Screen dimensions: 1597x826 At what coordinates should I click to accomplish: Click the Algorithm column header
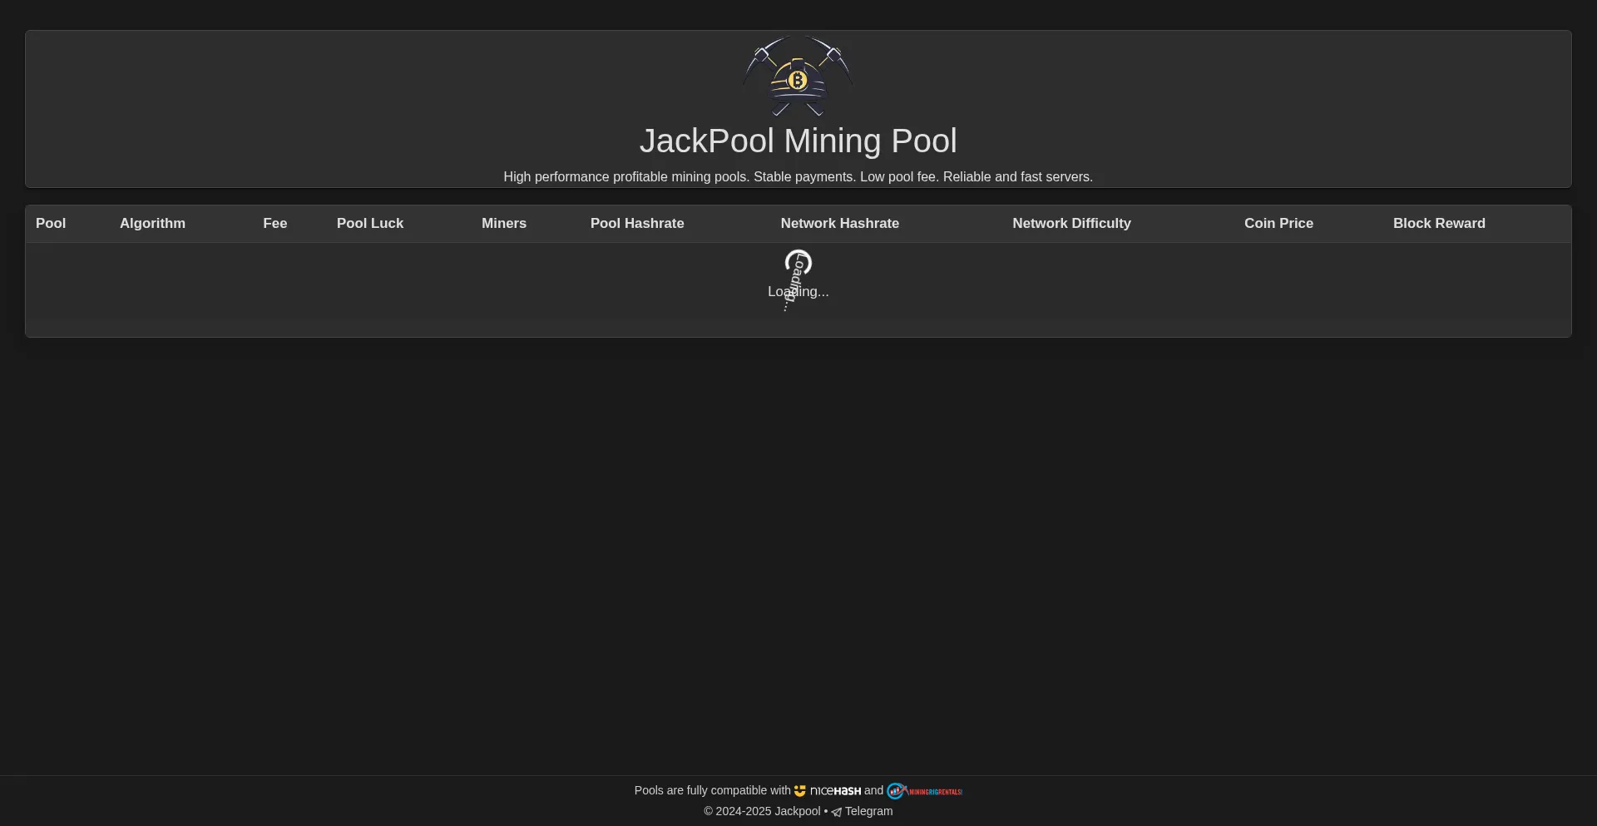click(x=152, y=223)
